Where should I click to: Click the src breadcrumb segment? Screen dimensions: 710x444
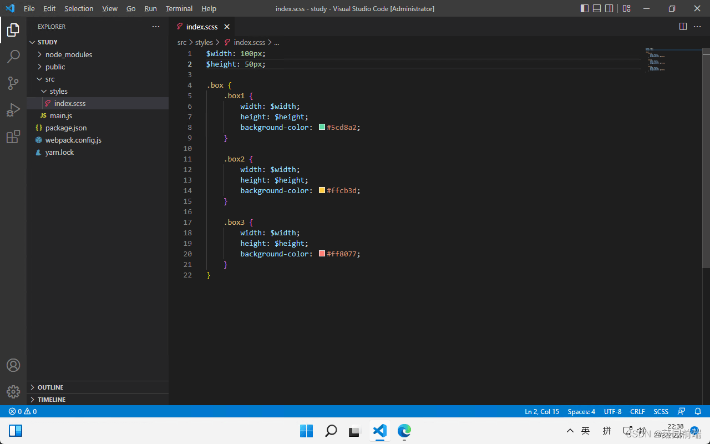click(182, 42)
